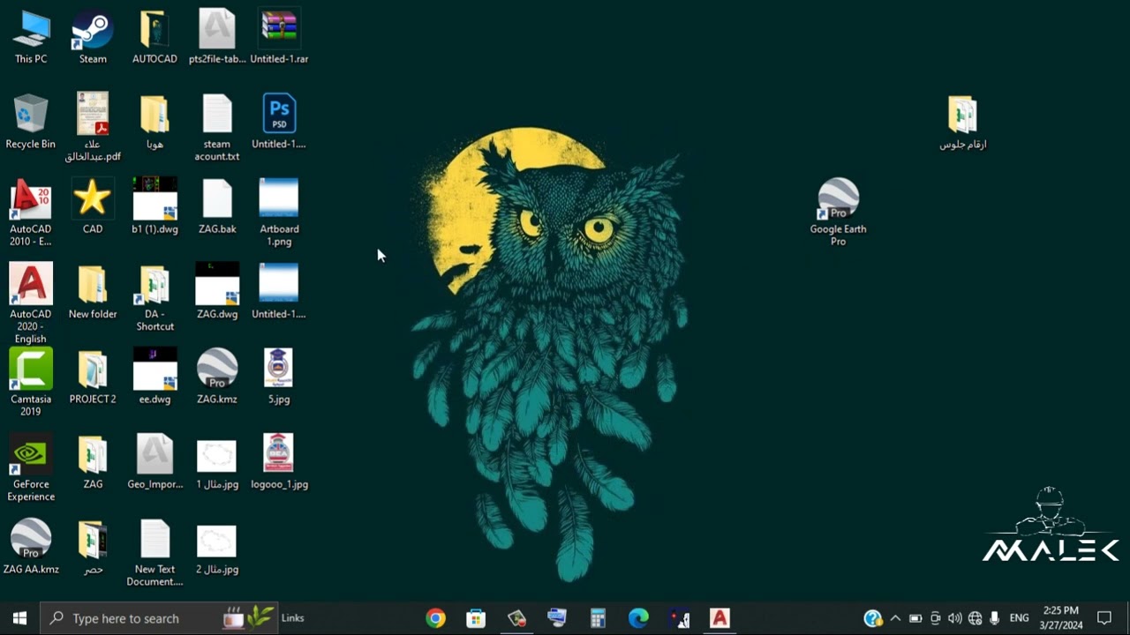This screenshot has height=635, width=1130.
Task: Select the AutoCAD 2020 - English shortcut
Action: (x=31, y=303)
